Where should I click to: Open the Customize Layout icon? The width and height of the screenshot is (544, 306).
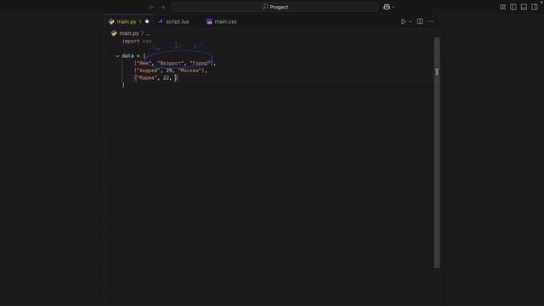pos(502,7)
